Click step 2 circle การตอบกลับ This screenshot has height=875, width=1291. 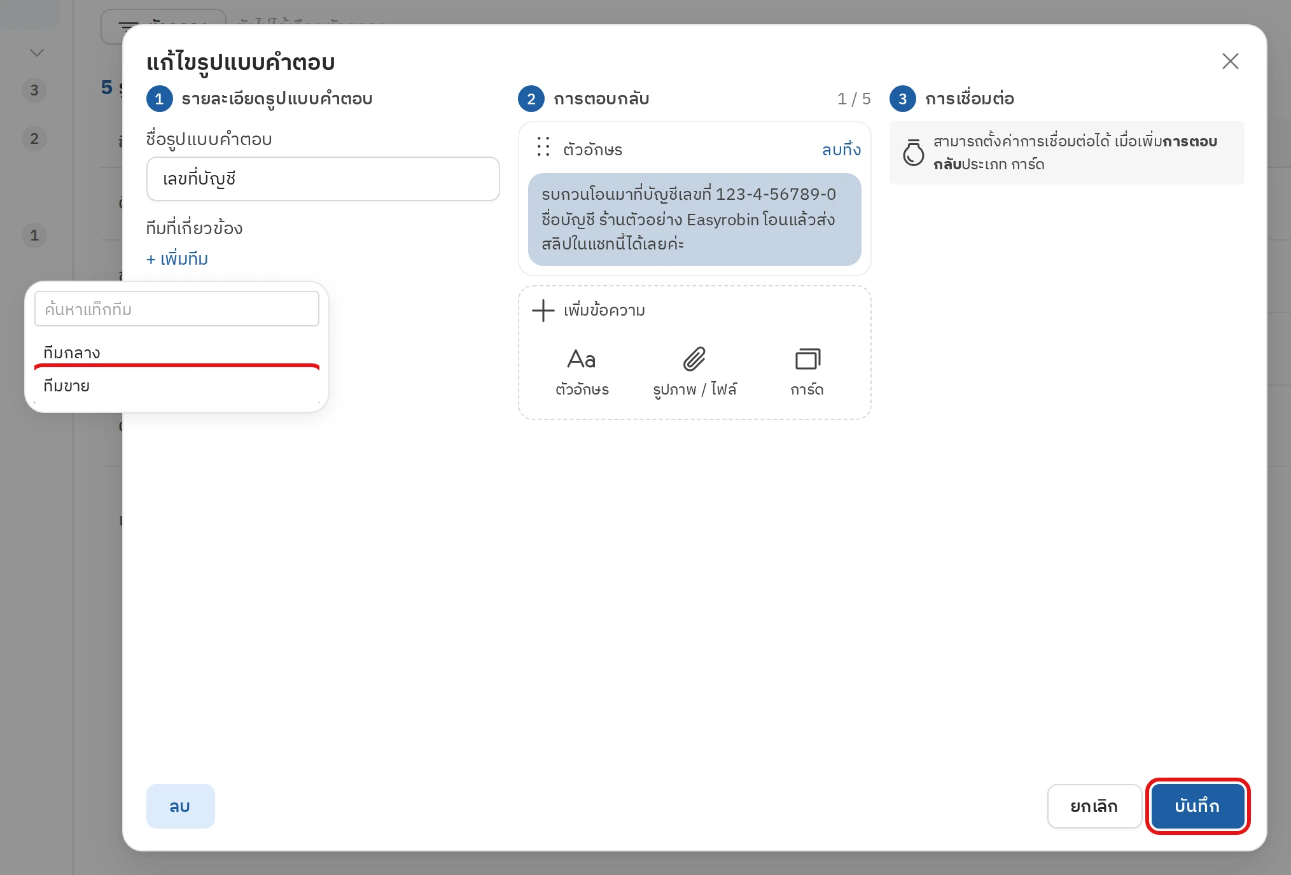[531, 99]
